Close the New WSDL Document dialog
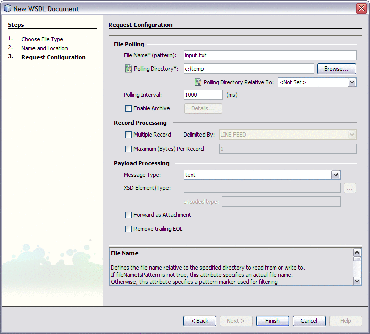370x334 pixels. (x=361, y=8)
